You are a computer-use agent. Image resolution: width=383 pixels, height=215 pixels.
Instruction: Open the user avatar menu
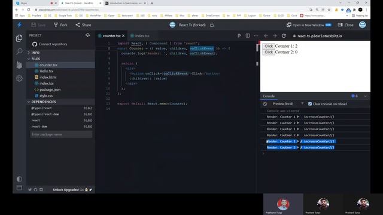pyautogui.click(x=362, y=24)
